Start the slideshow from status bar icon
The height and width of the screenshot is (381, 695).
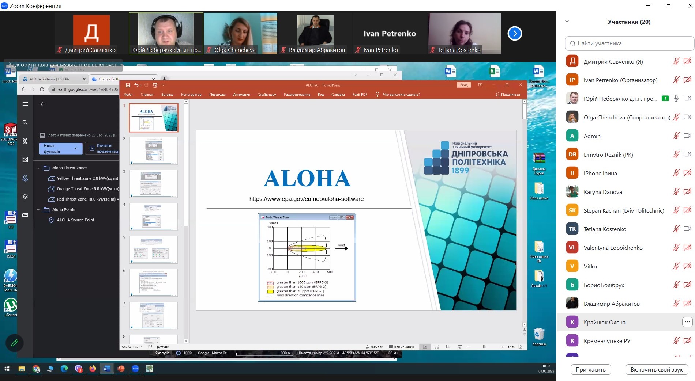(x=459, y=347)
